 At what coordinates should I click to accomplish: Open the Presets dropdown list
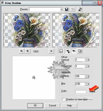pos(61,9)
